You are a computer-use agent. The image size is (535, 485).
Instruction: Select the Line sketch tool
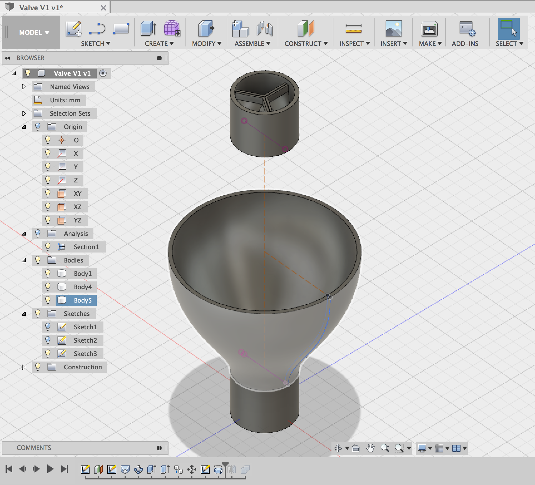pyautogui.click(x=97, y=29)
